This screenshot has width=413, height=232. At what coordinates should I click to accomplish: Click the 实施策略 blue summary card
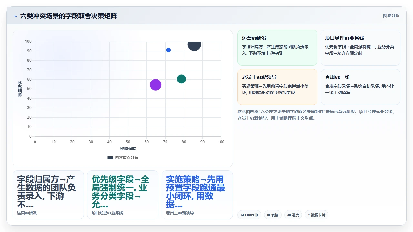click(197, 195)
